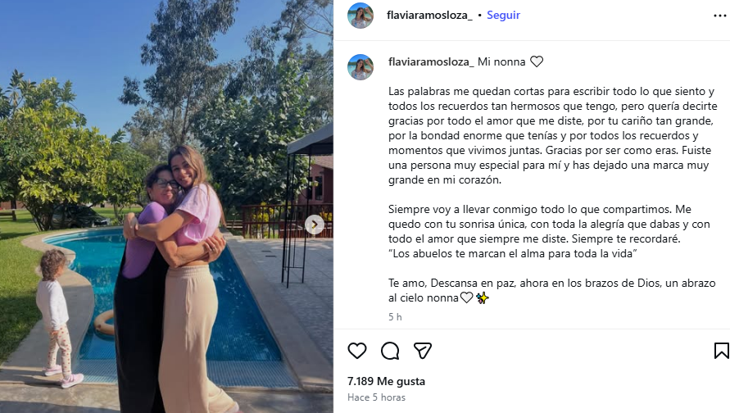Screen dimensions: 730x413
Task: View who liked via 7.189 Me gusta
Action: pos(386,381)
